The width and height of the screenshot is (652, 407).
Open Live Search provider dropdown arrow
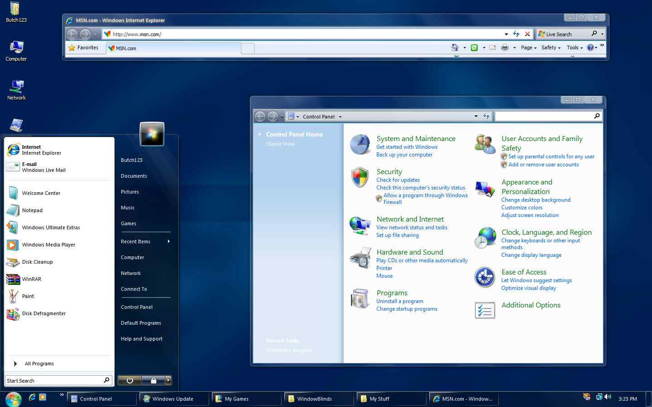602,34
